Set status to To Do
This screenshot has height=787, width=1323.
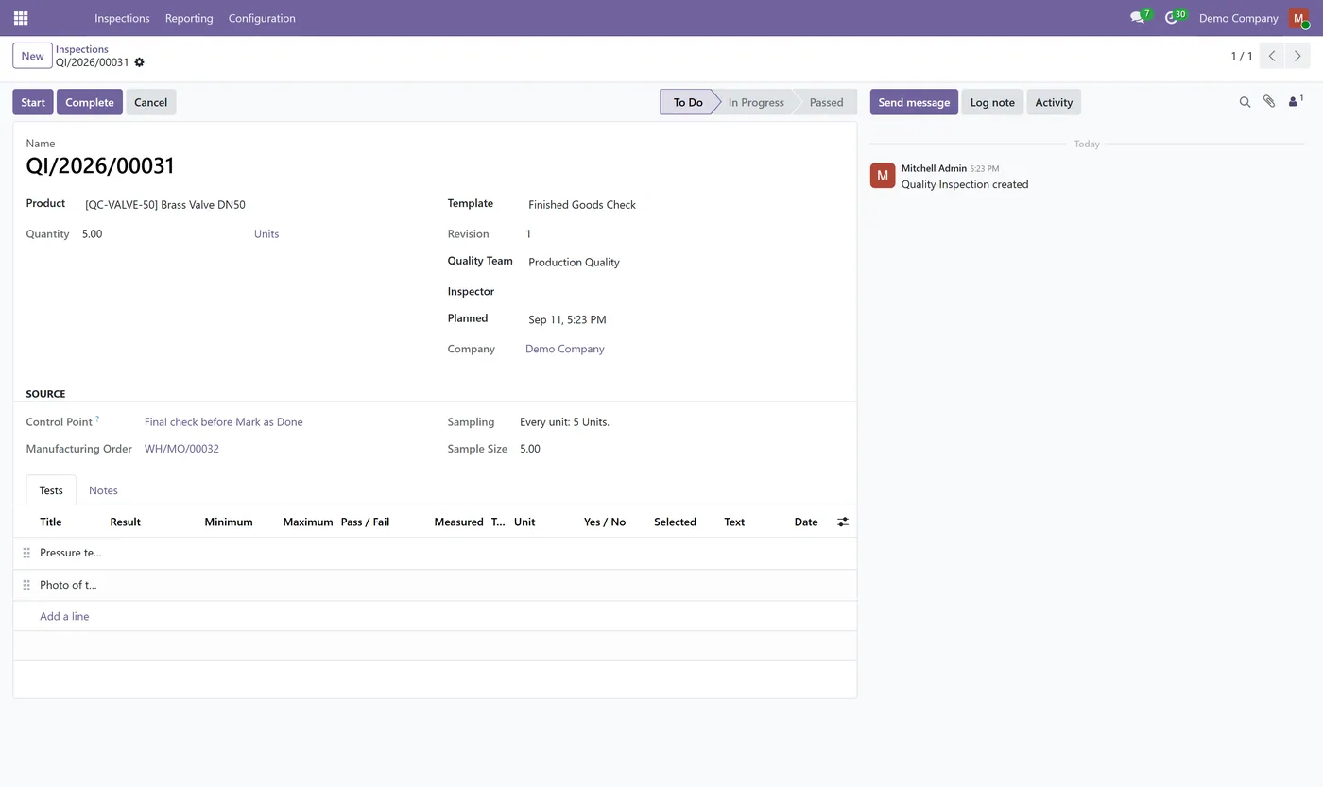coord(687,102)
